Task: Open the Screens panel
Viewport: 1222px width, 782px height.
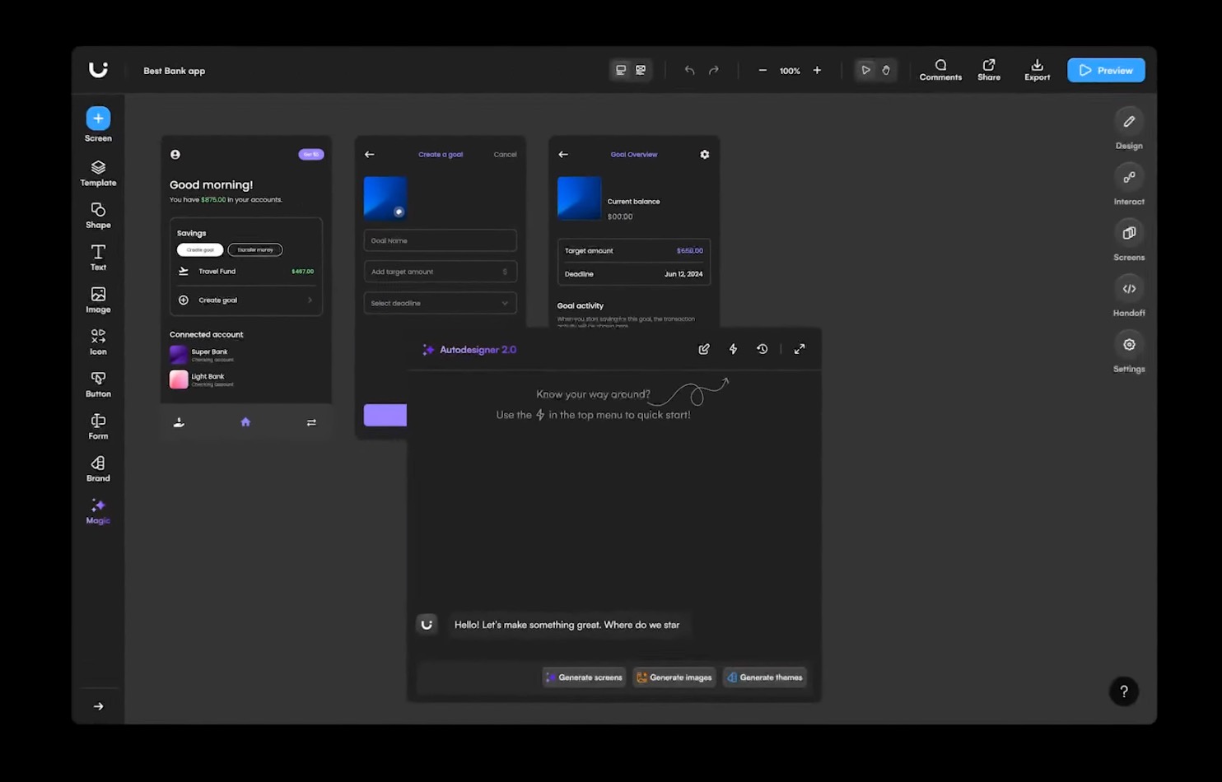Action: (x=1129, y=240)
